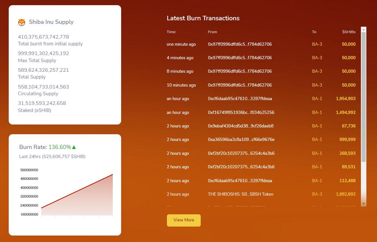
Task: Select the total supply value 589,624,326,257,221
Action: click(43, 70)
